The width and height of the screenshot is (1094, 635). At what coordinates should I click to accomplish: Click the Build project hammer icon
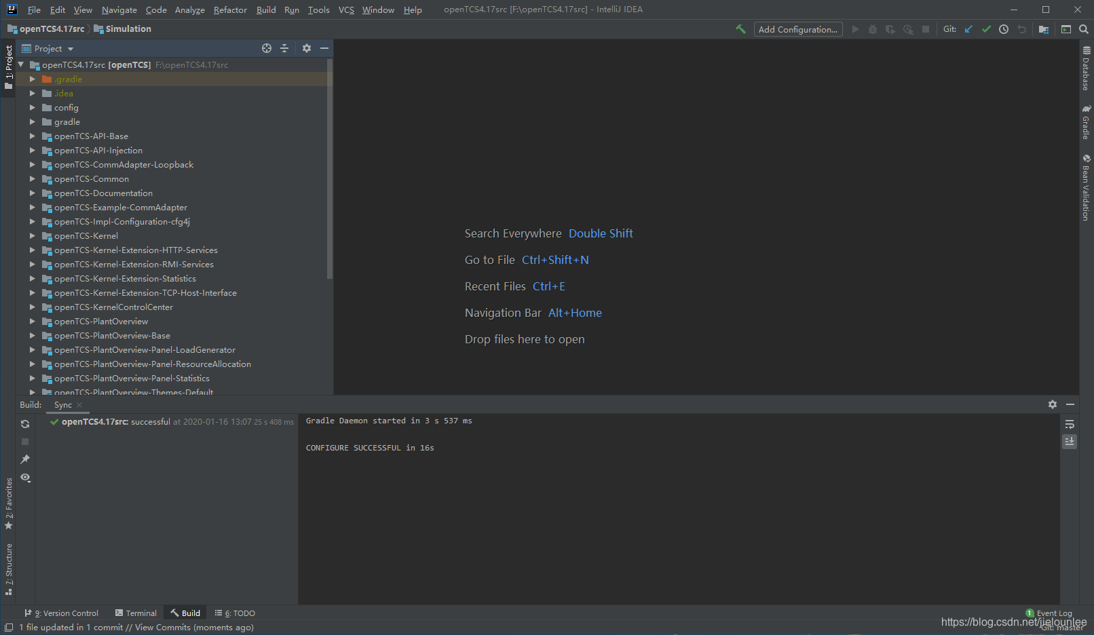[x=740, y=29]
